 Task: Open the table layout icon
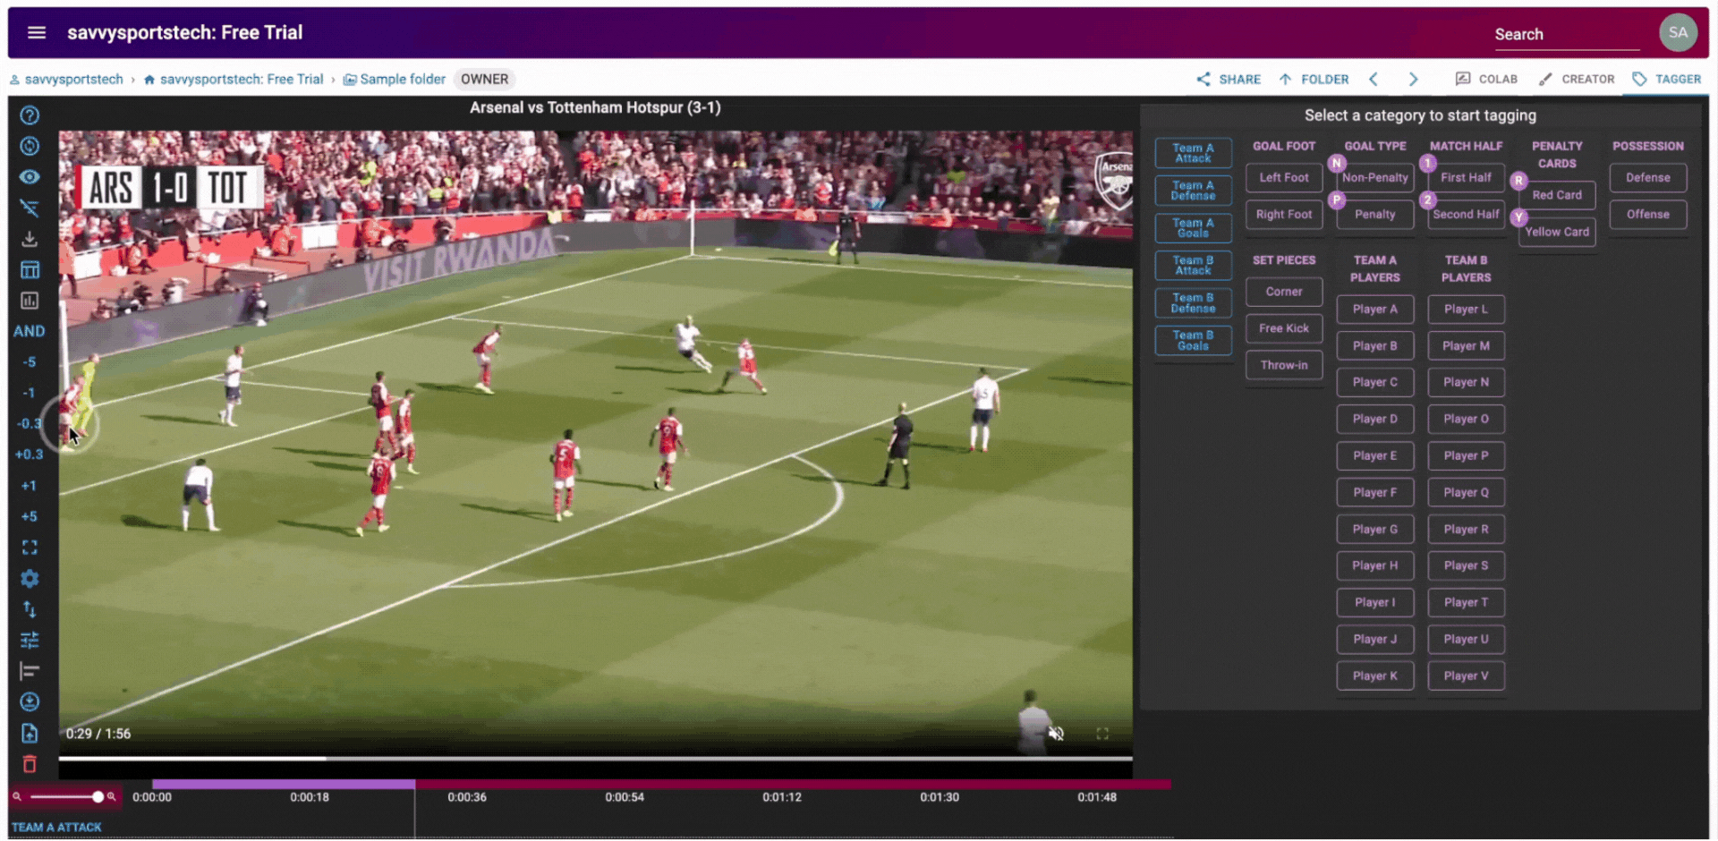point(30,270)
